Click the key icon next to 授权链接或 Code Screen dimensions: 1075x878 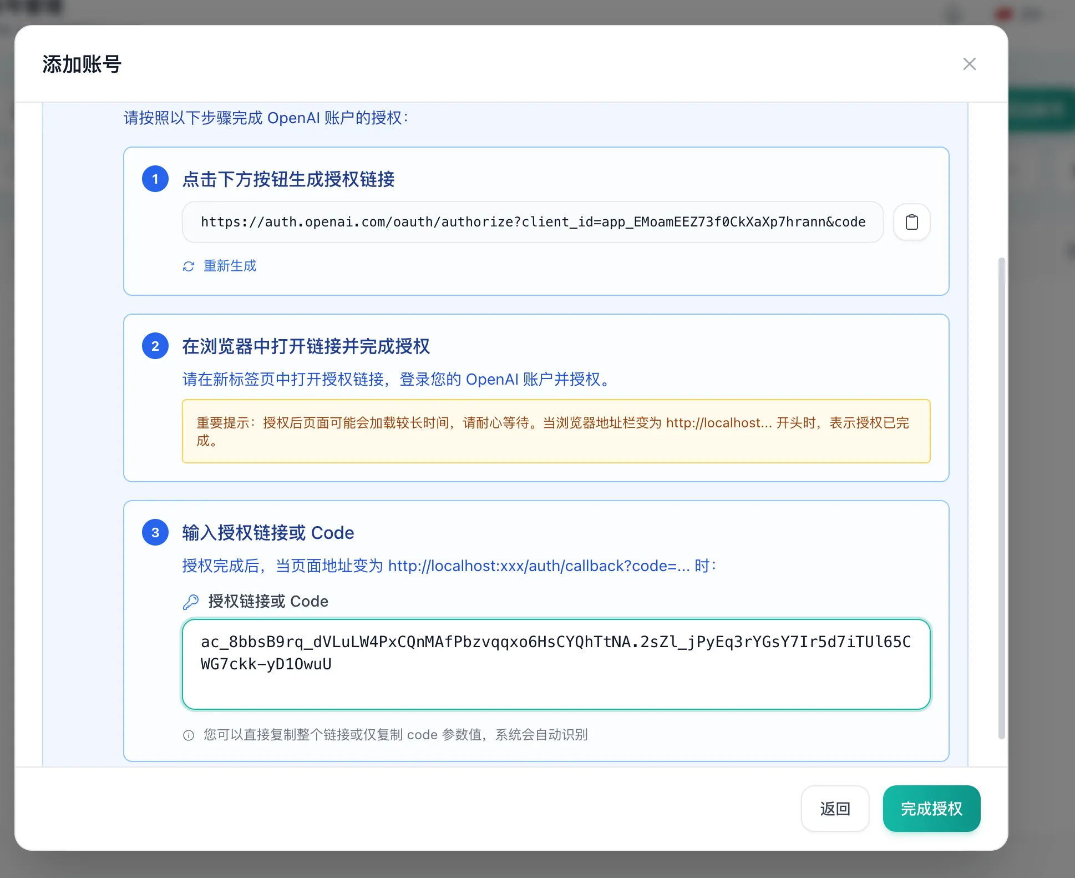tap(191, 602)
